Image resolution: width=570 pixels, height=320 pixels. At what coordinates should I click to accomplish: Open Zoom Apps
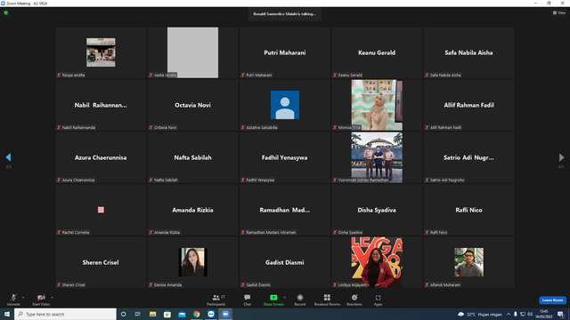tap(378, 300)
